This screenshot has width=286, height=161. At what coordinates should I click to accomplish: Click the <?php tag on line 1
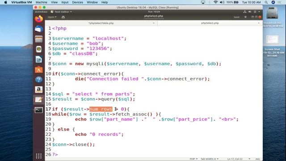(59, 29)
